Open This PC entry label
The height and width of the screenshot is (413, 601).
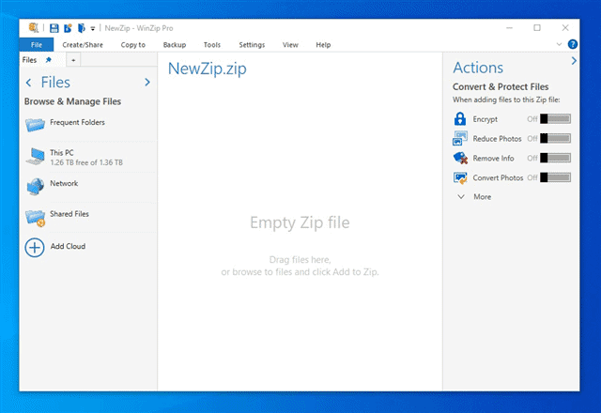tap(62, 152)
